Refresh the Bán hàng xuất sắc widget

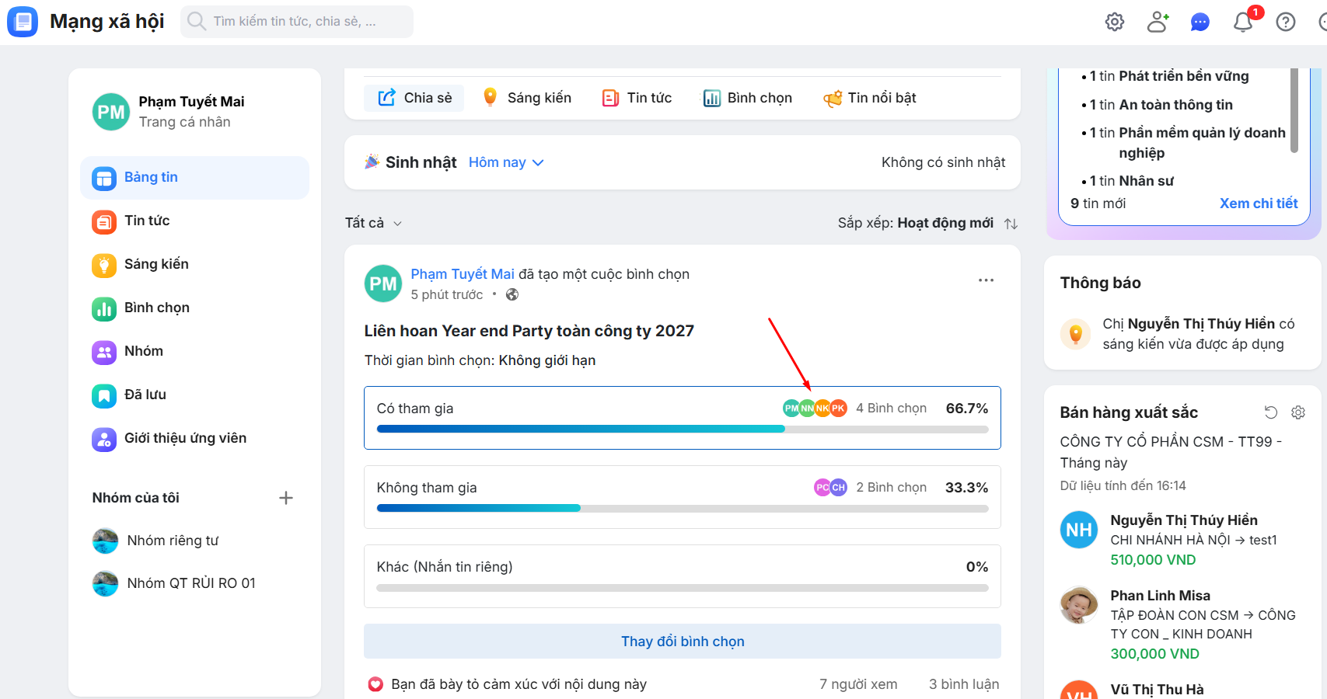[x=1271, y=412]
